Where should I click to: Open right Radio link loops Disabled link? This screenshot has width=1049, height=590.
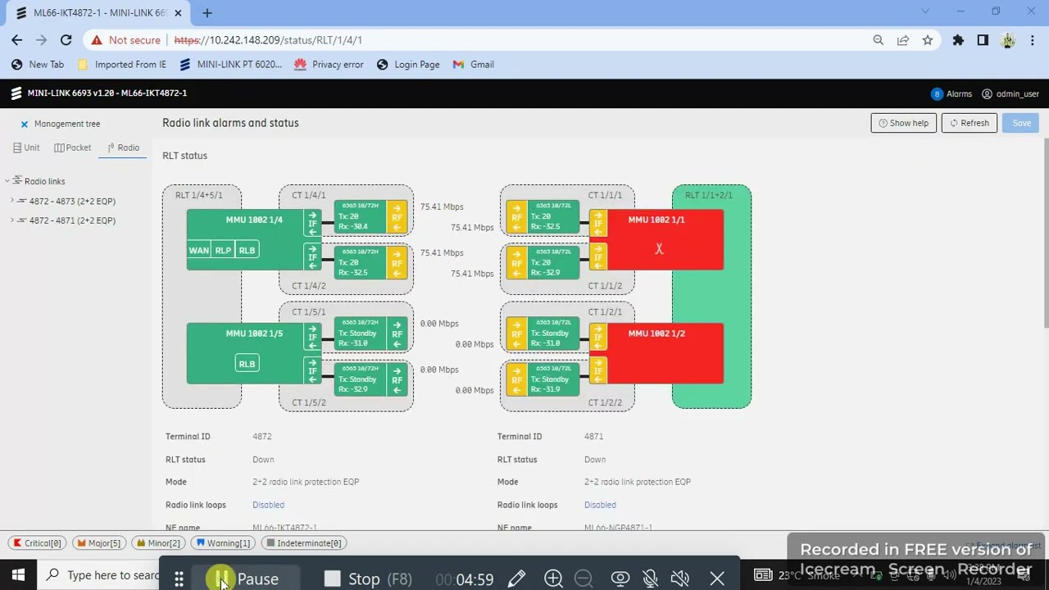tap(600, 505)
